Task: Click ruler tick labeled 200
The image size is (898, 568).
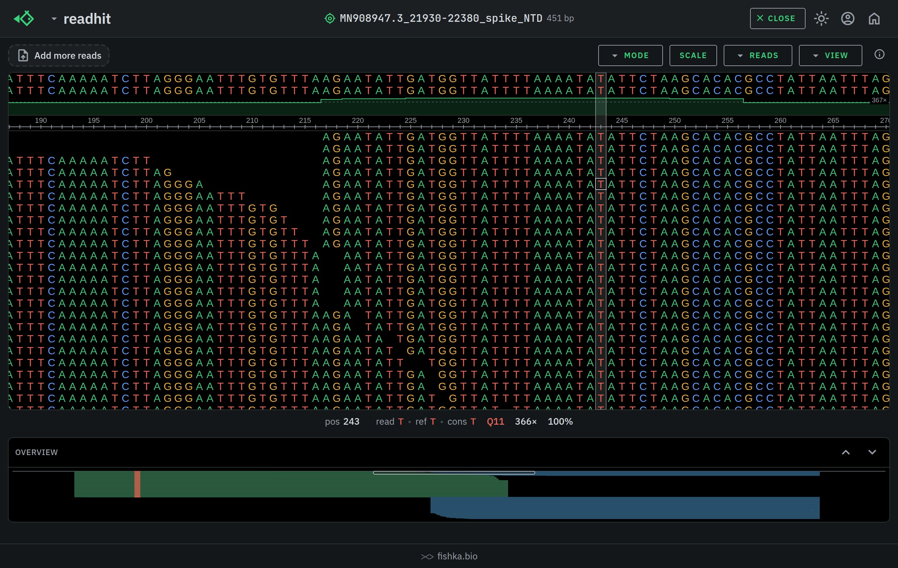Action: coord(146,120)
